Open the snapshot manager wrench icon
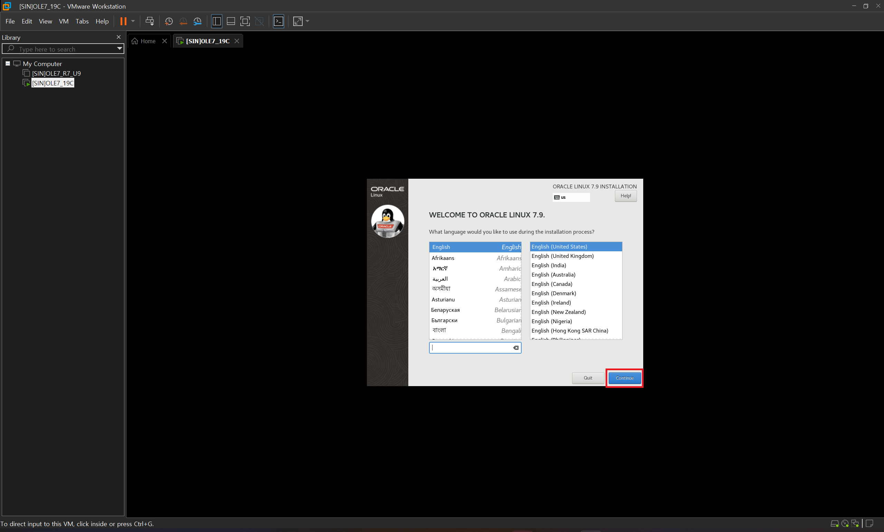This screenshot has height=532, width=884. click(197, 21)
